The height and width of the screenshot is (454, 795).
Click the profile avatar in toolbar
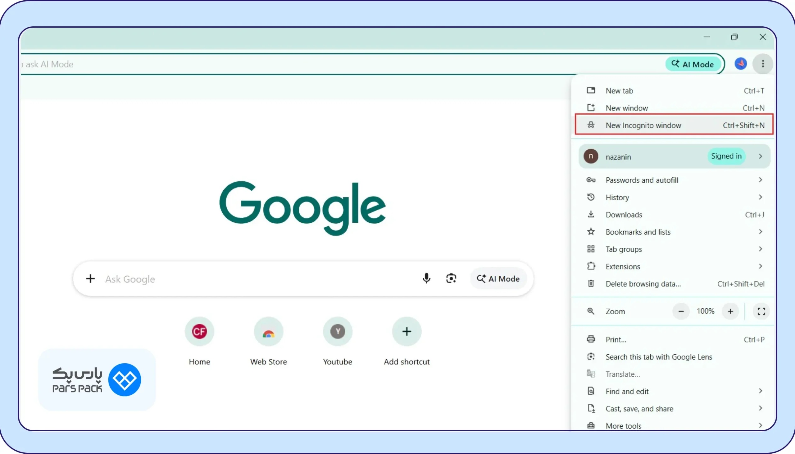(x=740, y=64)
